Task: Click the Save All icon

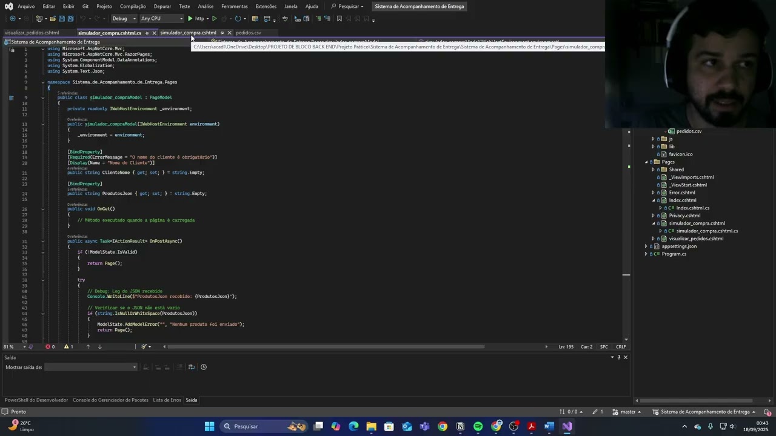Action: click(70, 19)
